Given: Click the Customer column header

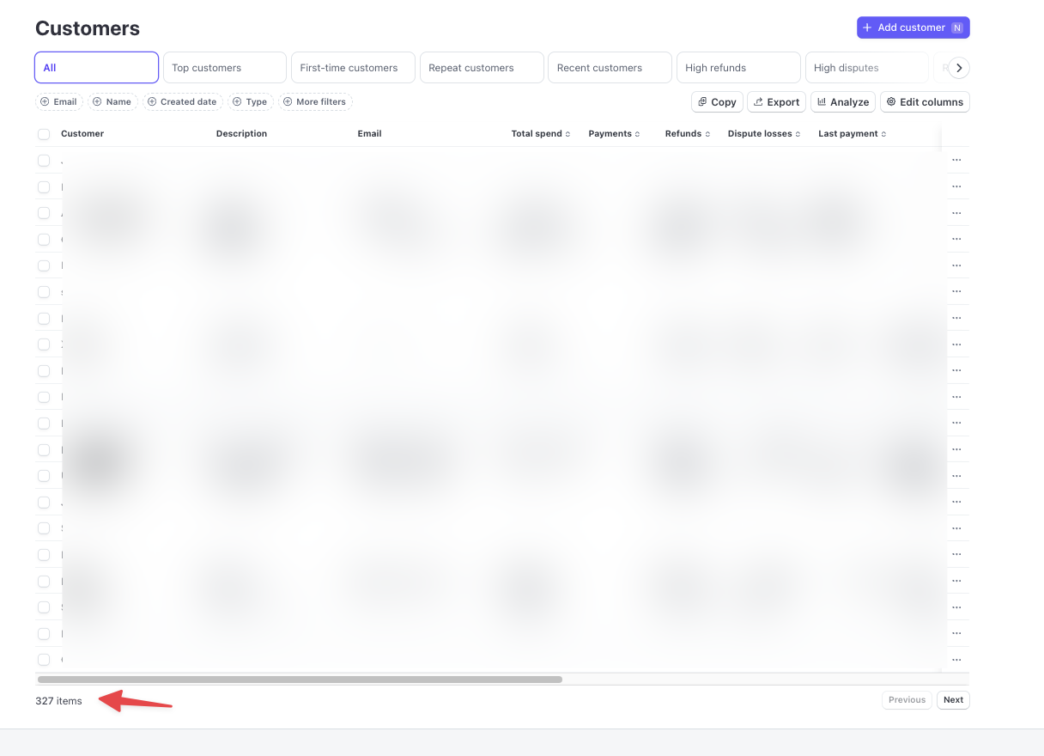Looking at the screenshot, I should [82, 134].
